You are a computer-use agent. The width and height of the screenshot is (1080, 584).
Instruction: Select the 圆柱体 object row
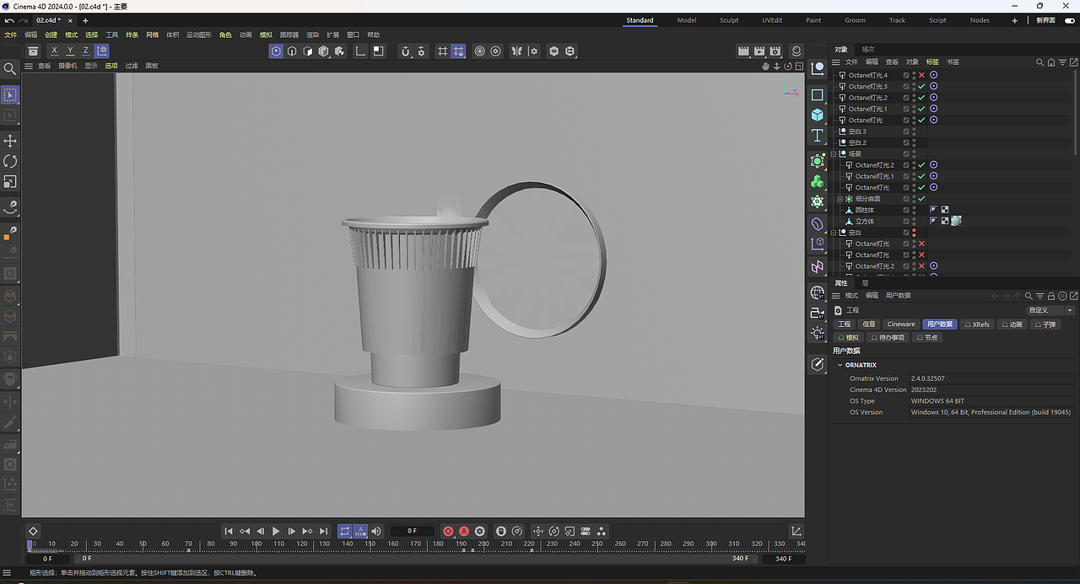coord(865,210)
